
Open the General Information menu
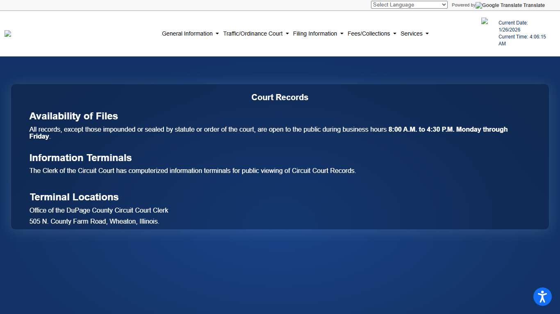tap(187, 34)
